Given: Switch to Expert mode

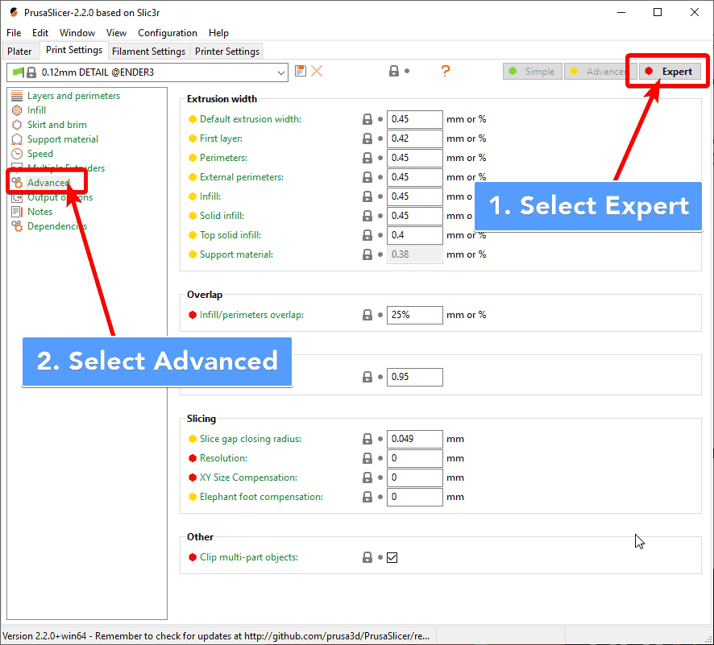Looking at the screenshot, I should tap(670, 72).
